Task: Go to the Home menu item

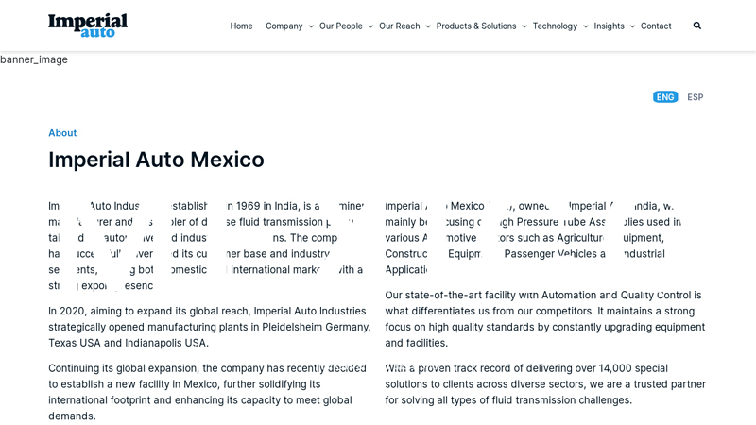Action: [x=241, y=26]
